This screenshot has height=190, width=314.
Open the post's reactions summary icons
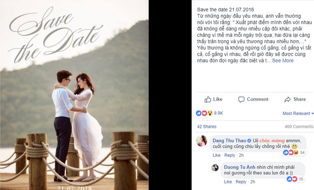(x=204, y=113)
